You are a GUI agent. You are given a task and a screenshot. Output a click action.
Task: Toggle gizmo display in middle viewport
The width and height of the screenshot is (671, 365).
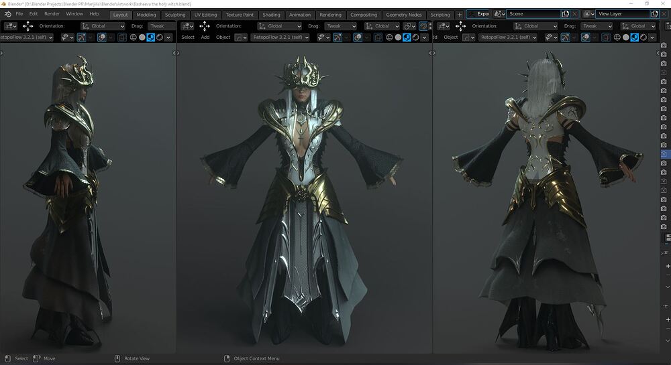(x=338, y=37)
